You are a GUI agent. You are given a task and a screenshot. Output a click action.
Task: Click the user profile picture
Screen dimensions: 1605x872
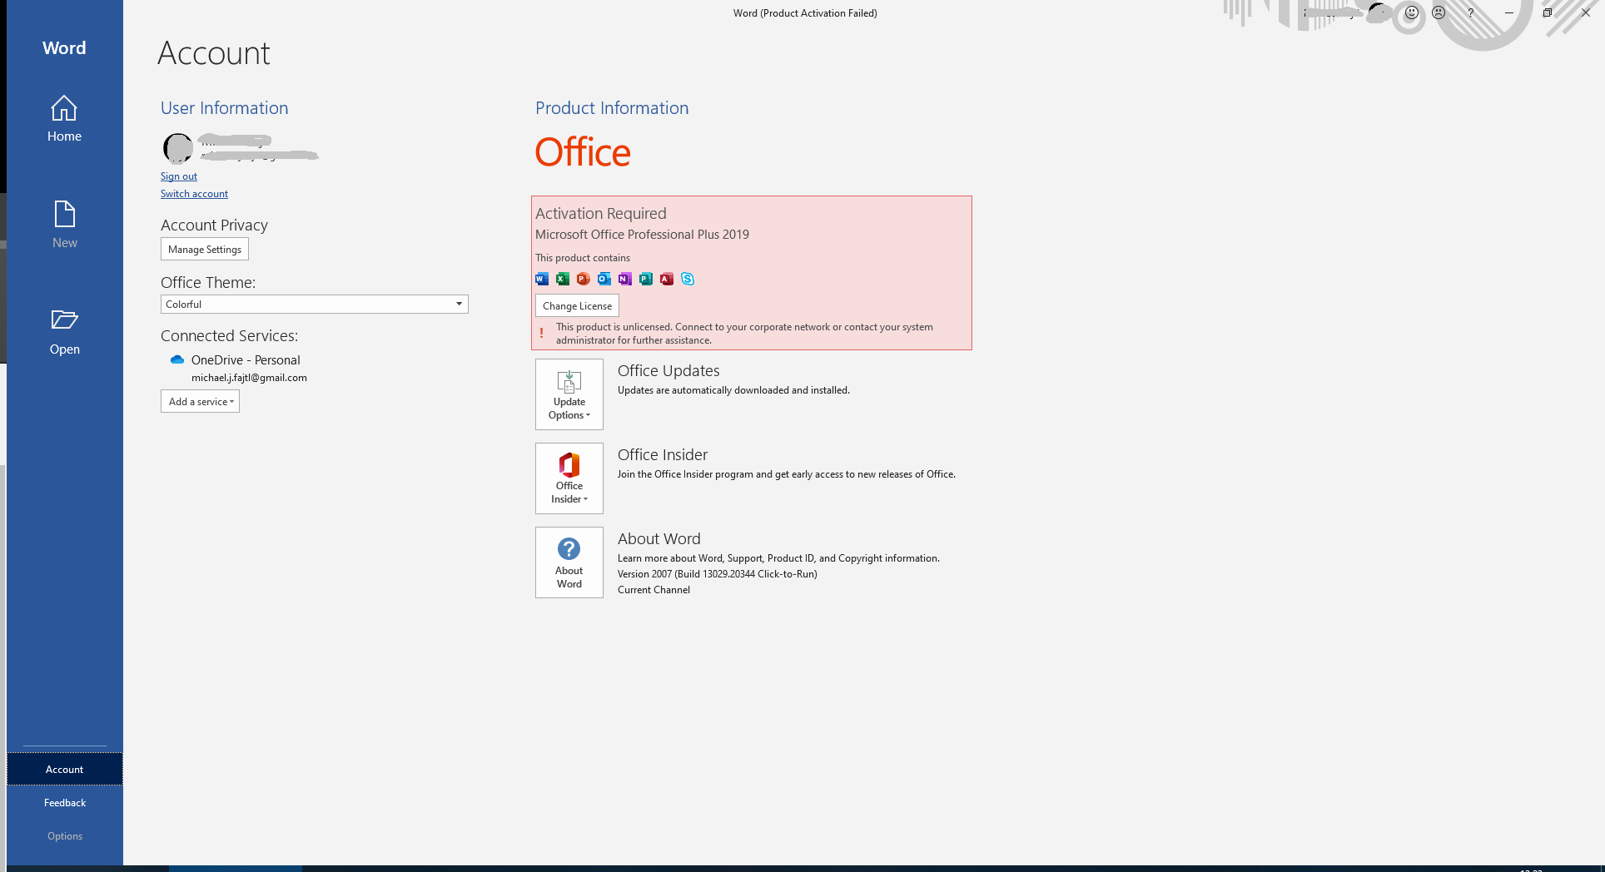[x=177, y=148]
